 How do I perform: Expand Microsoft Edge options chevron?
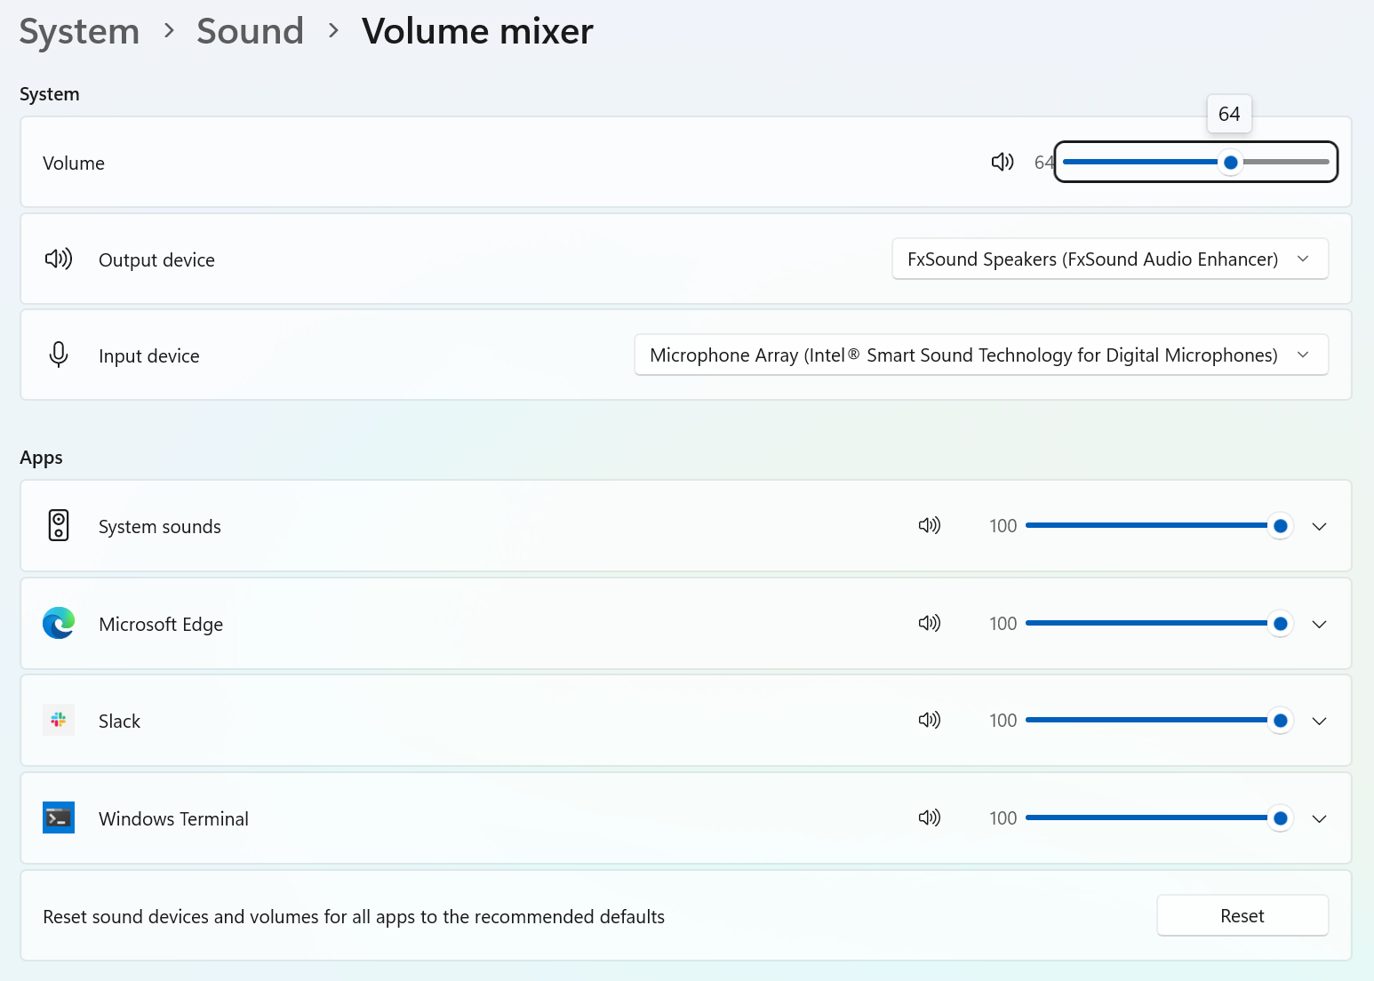click(x=1320, y=624)
